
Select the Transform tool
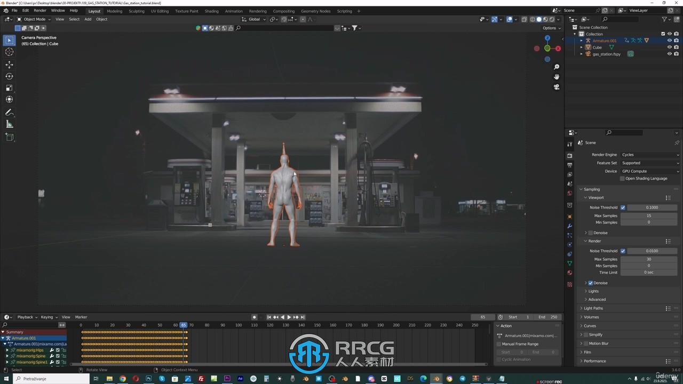pos(9,100)
